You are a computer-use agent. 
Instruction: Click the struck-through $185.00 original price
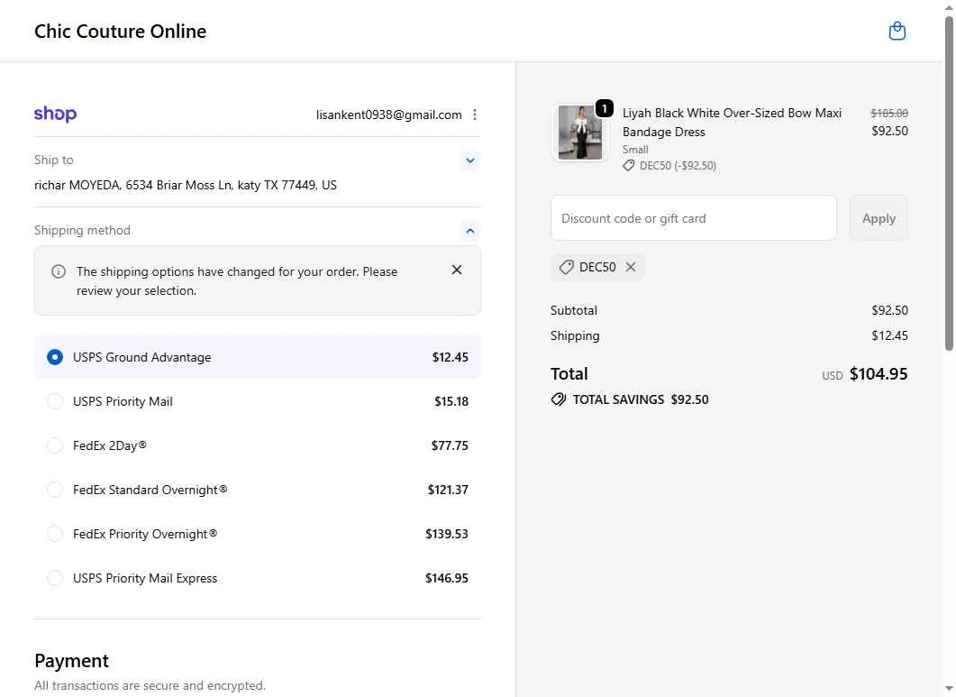889,113
